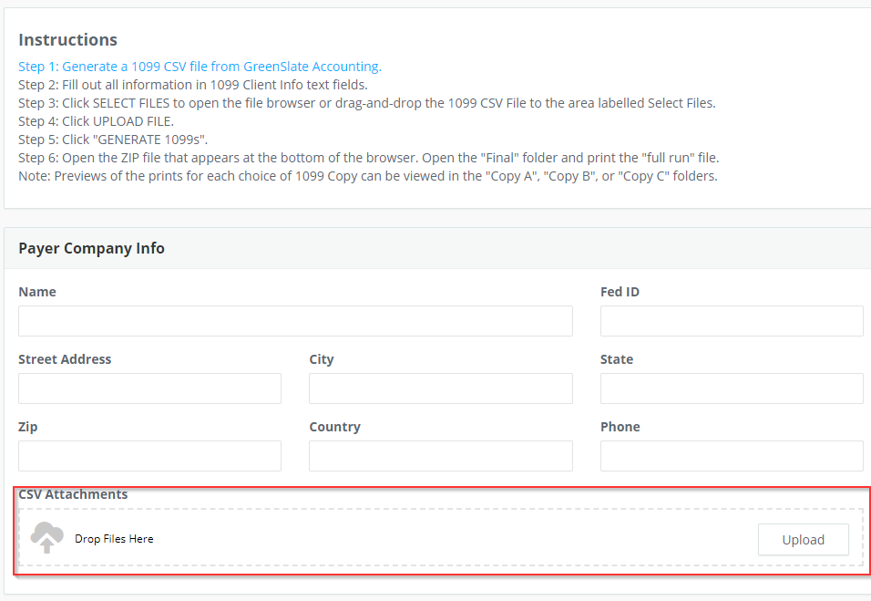Click the cloud upload icon
The image size is (871, 601).
click(46, 538)
